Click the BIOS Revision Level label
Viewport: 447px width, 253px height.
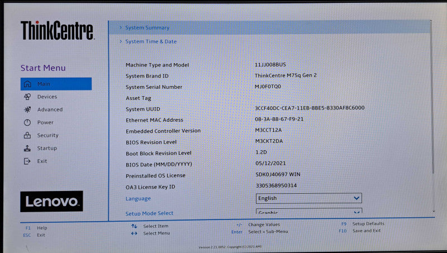151,142
